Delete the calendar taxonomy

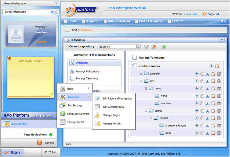tap(219, 74)
